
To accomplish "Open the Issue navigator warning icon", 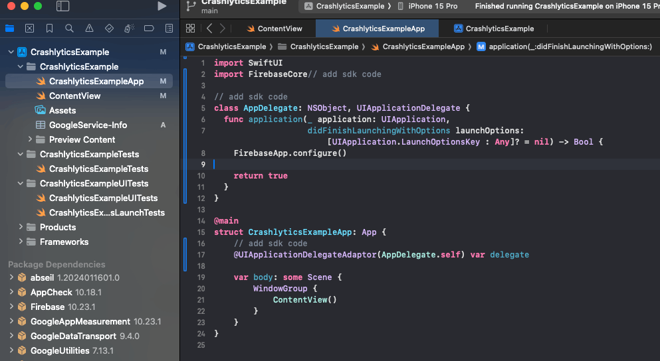I will [89, 28].
